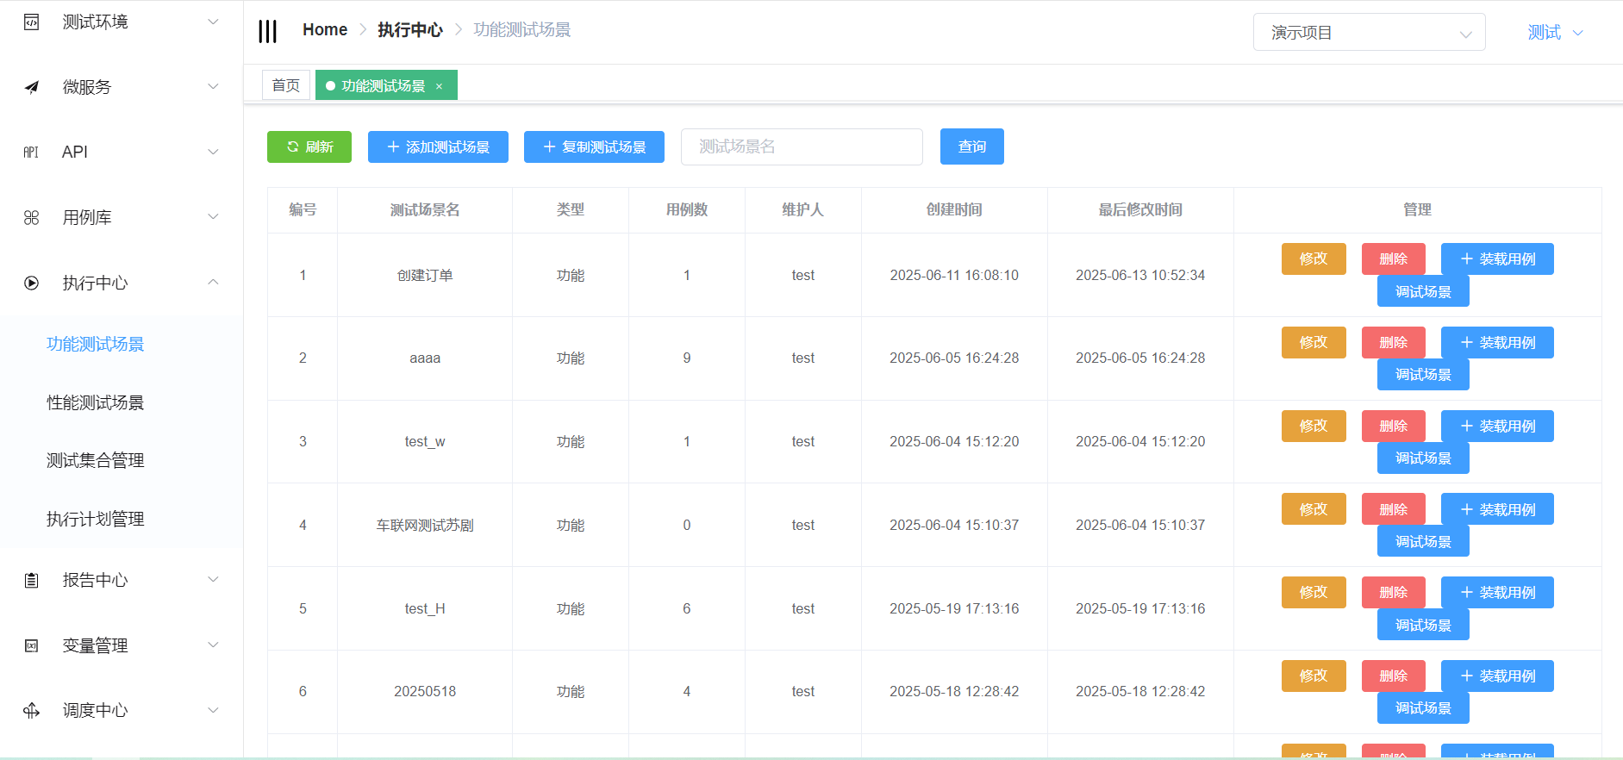This screenshot has width=1623, height=760.
Task: Click the hamburger sidebar collapse icon
Action: [268, 31]
